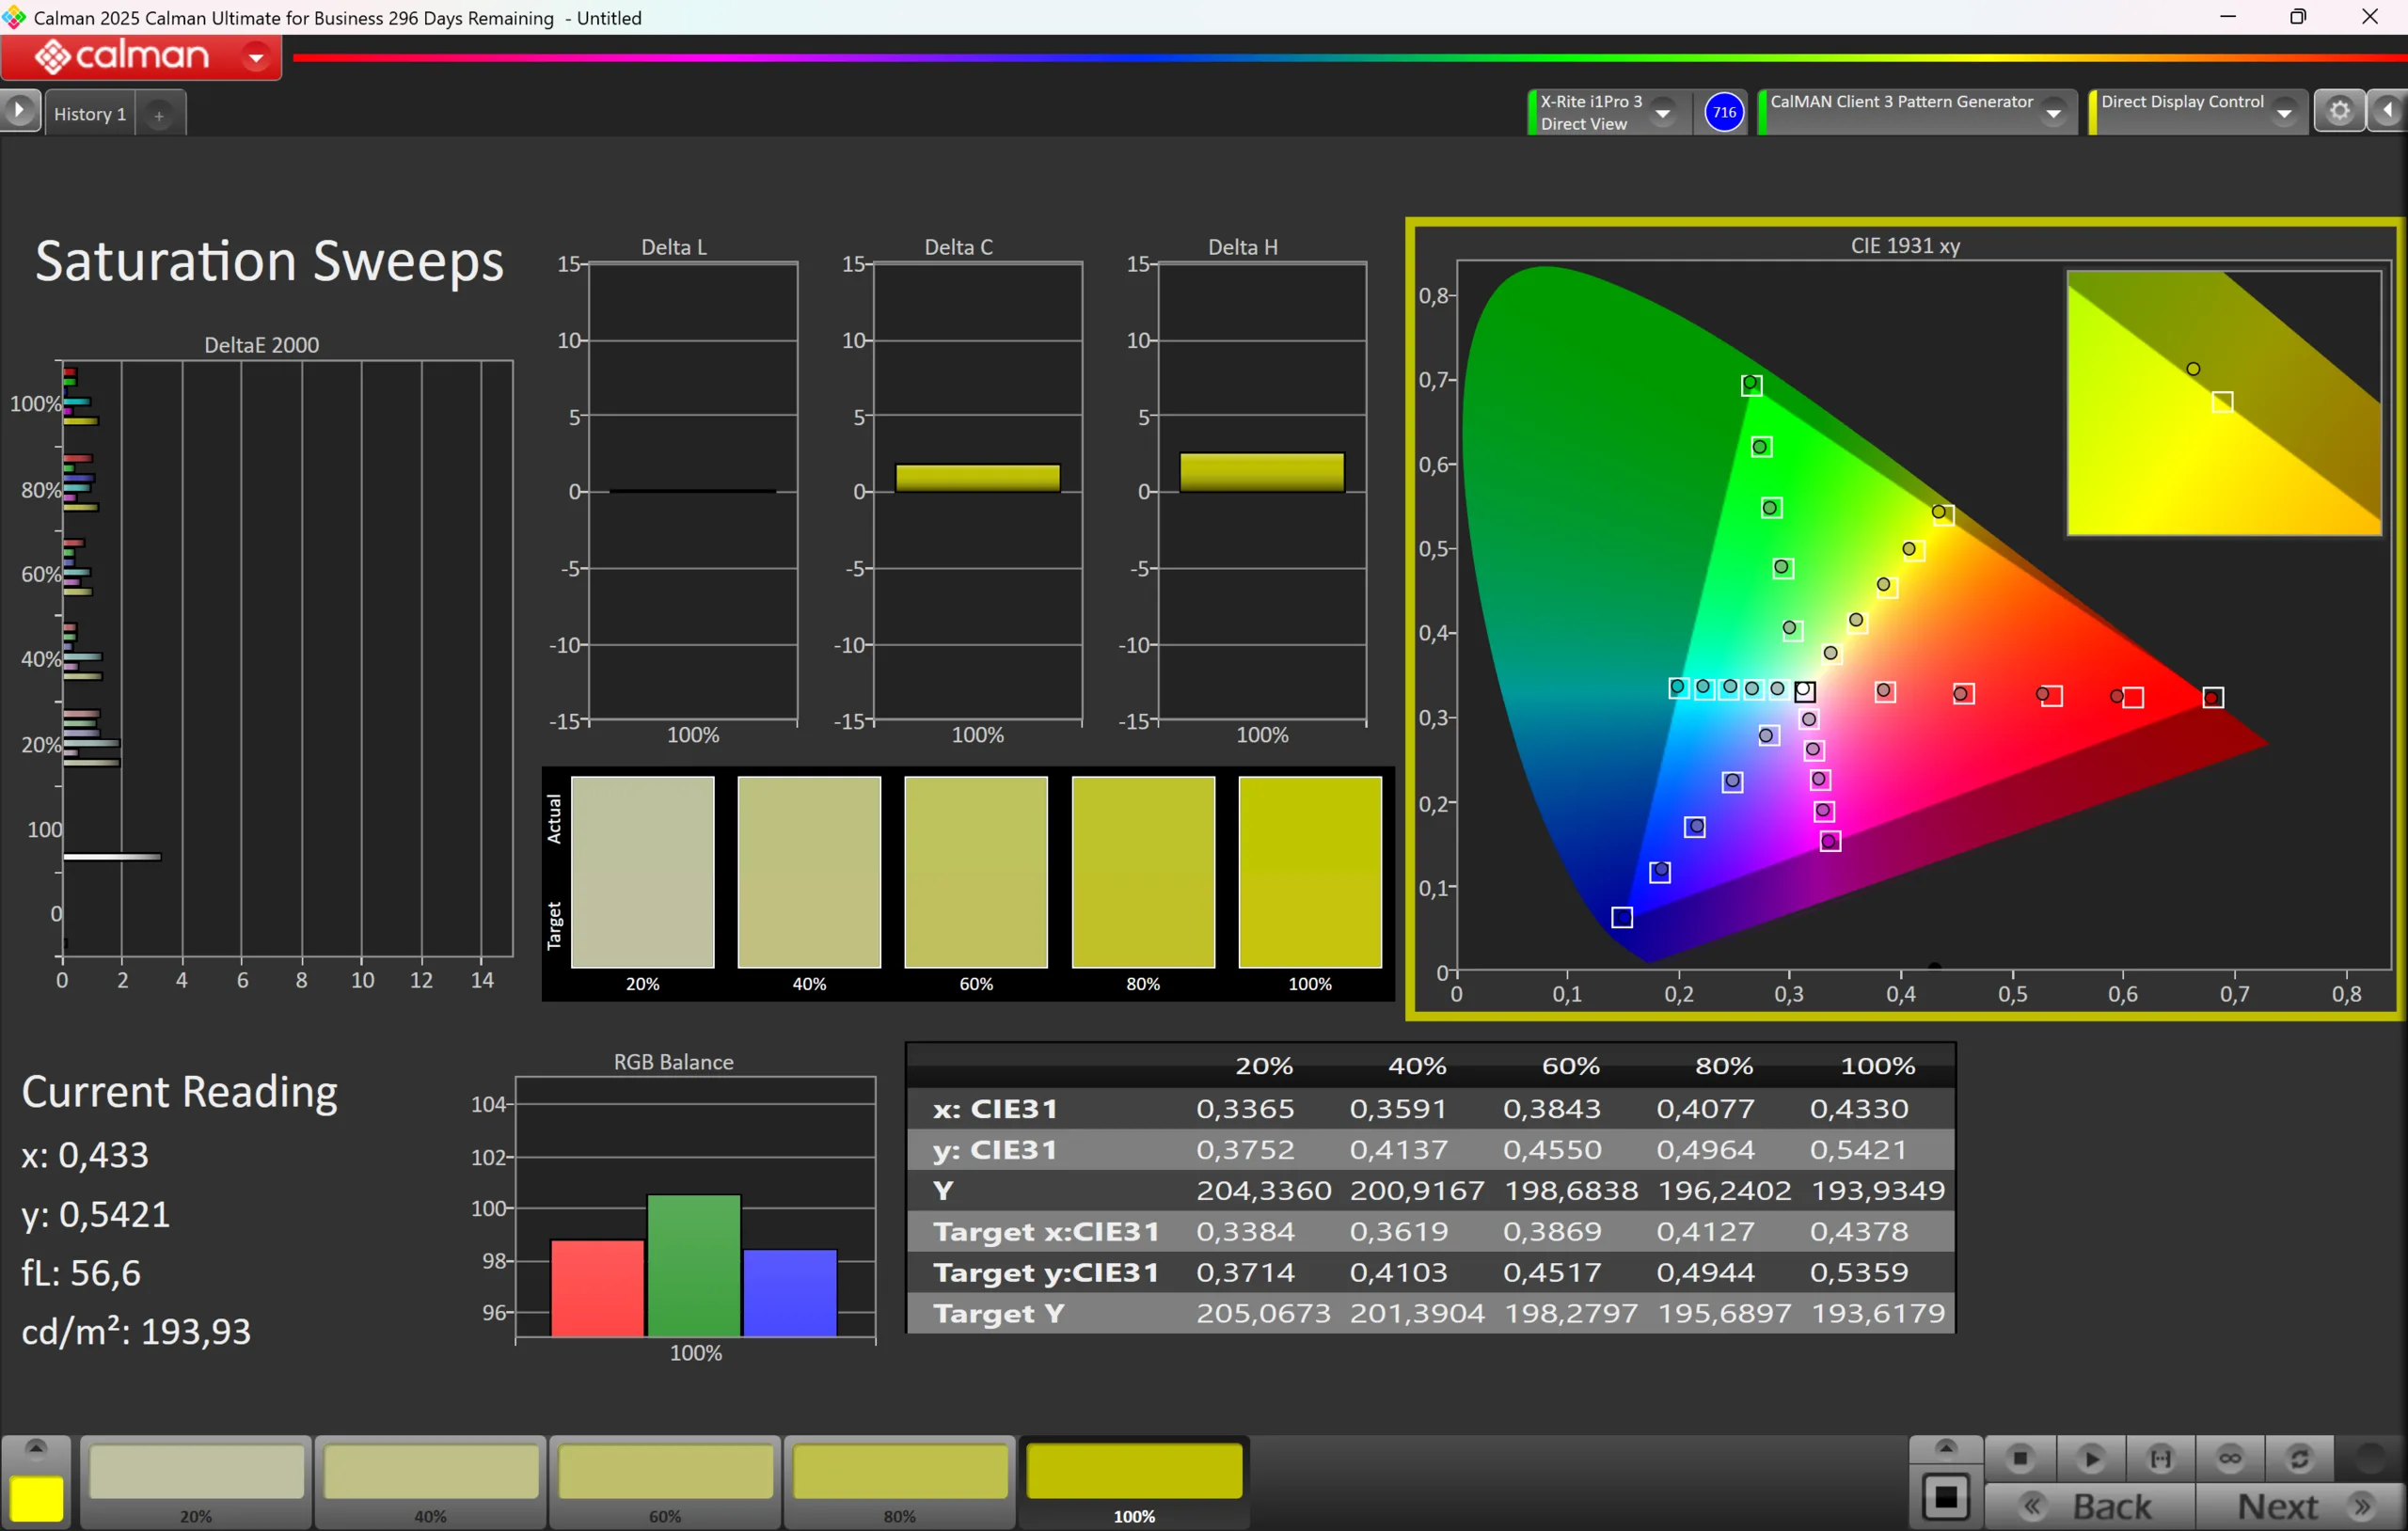Select the History 1 tab
Viewport: 2408px width, 1531px height.
tap(90, 114)
